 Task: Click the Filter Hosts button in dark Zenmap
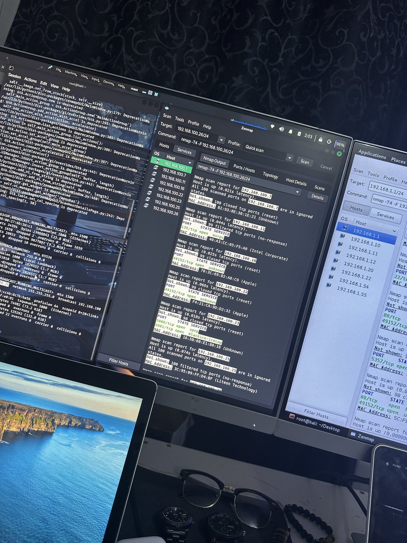click(x=118, y=362)
